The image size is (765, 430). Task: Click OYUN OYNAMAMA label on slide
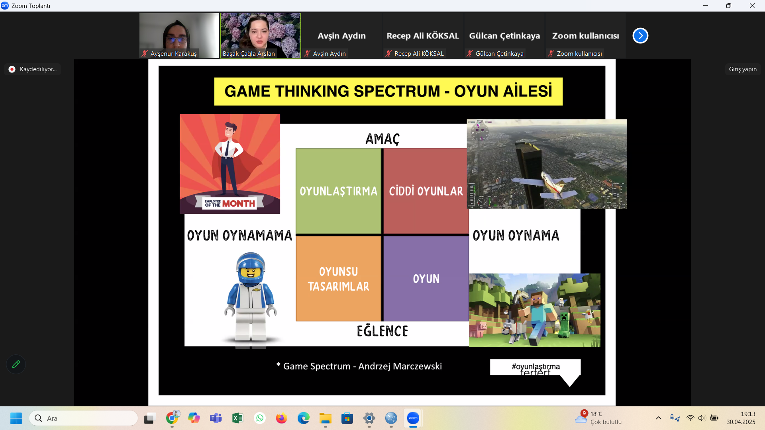(239, 235)
